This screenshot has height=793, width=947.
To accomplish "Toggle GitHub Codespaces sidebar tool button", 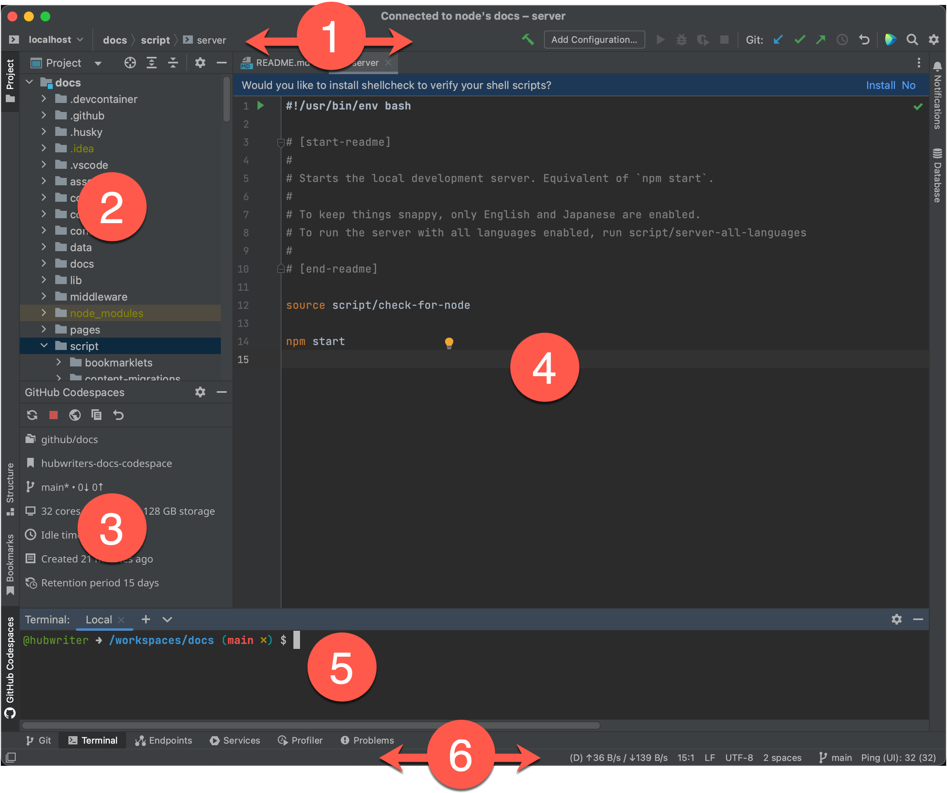I will [10, 667].
